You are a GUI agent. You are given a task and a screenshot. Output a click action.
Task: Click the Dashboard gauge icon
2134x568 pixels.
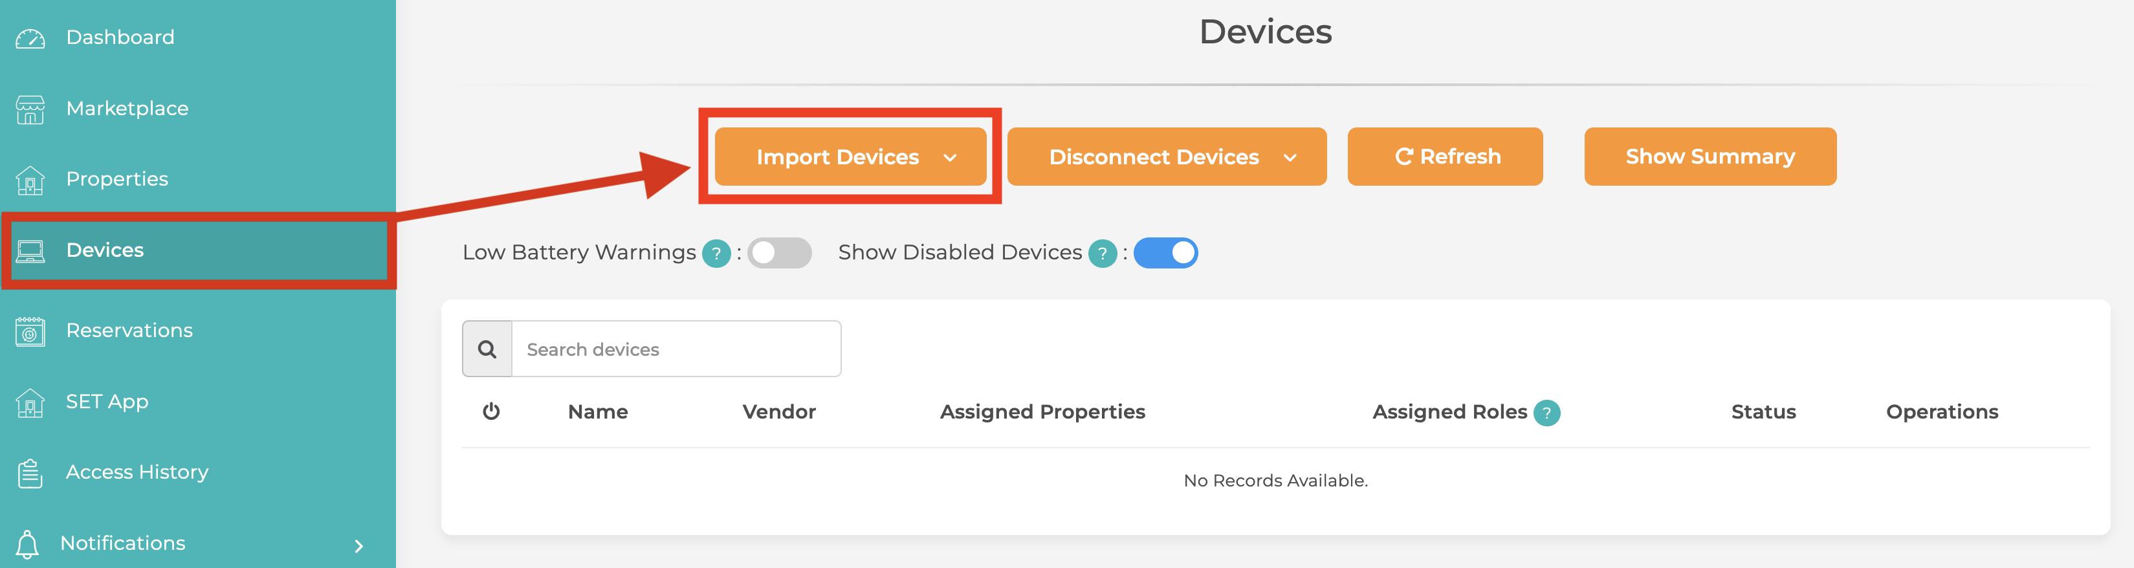pos(30,38)
